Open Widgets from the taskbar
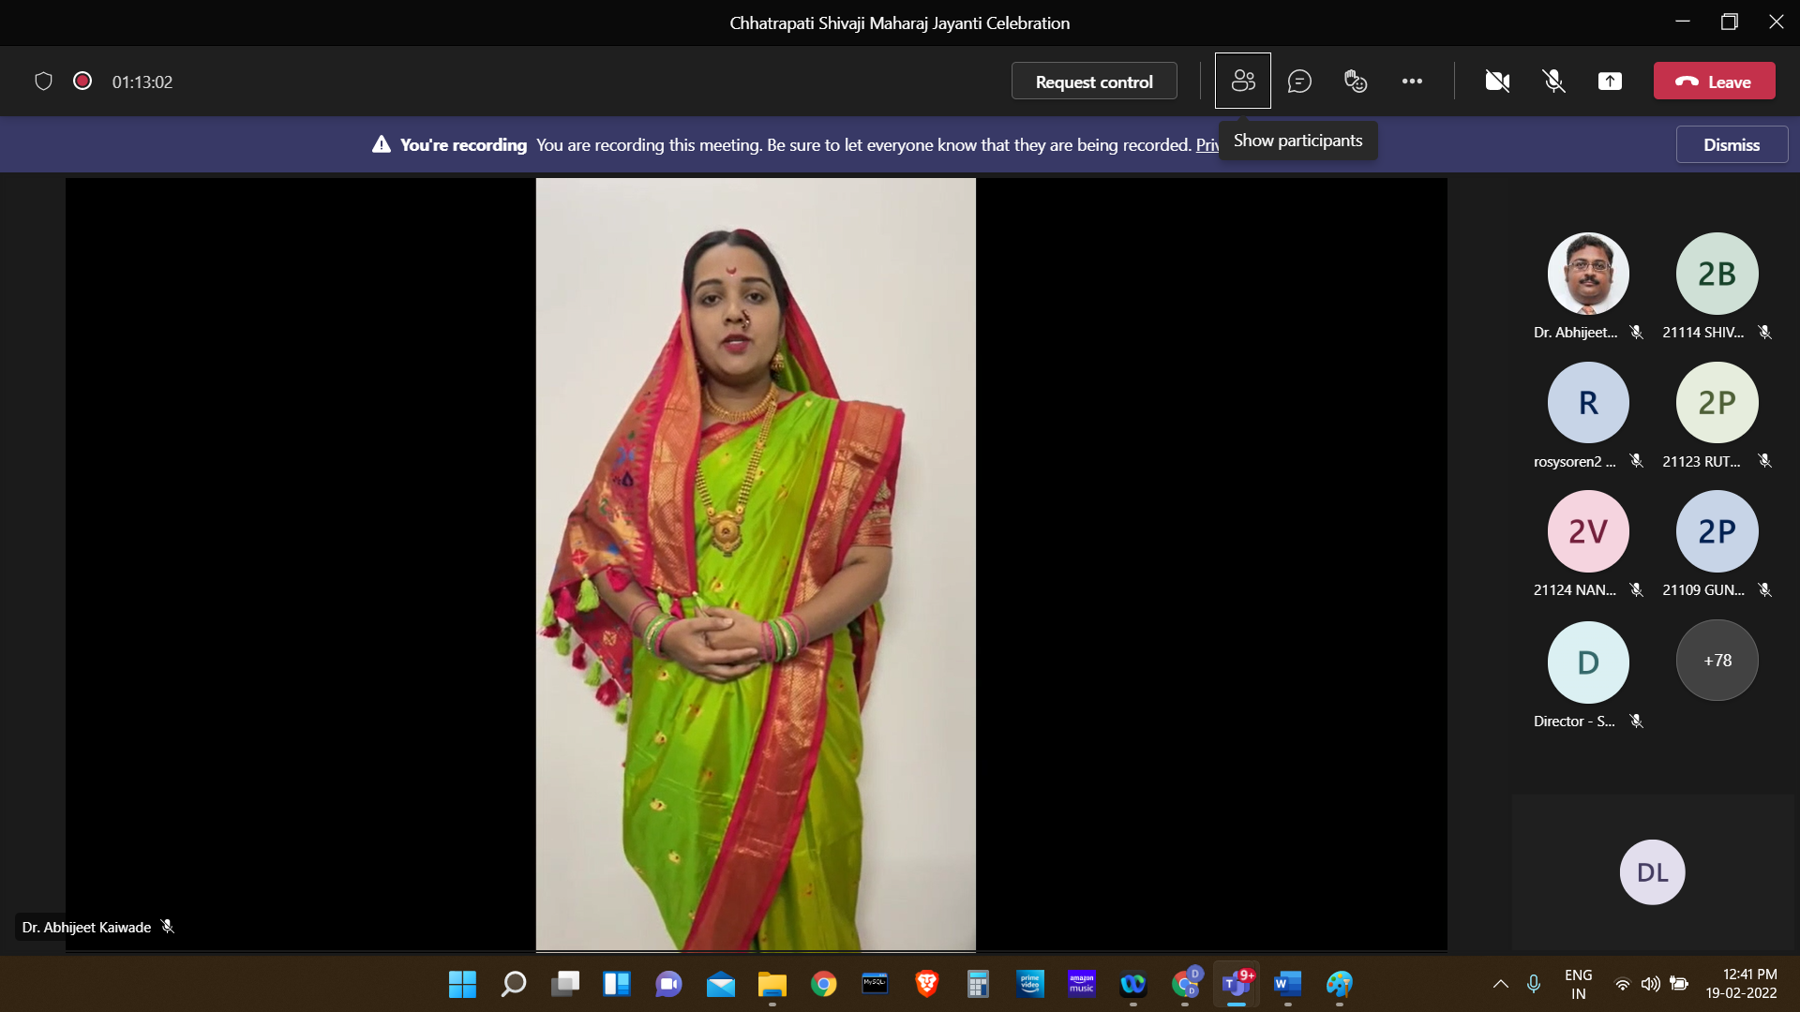 pos(617,984)
